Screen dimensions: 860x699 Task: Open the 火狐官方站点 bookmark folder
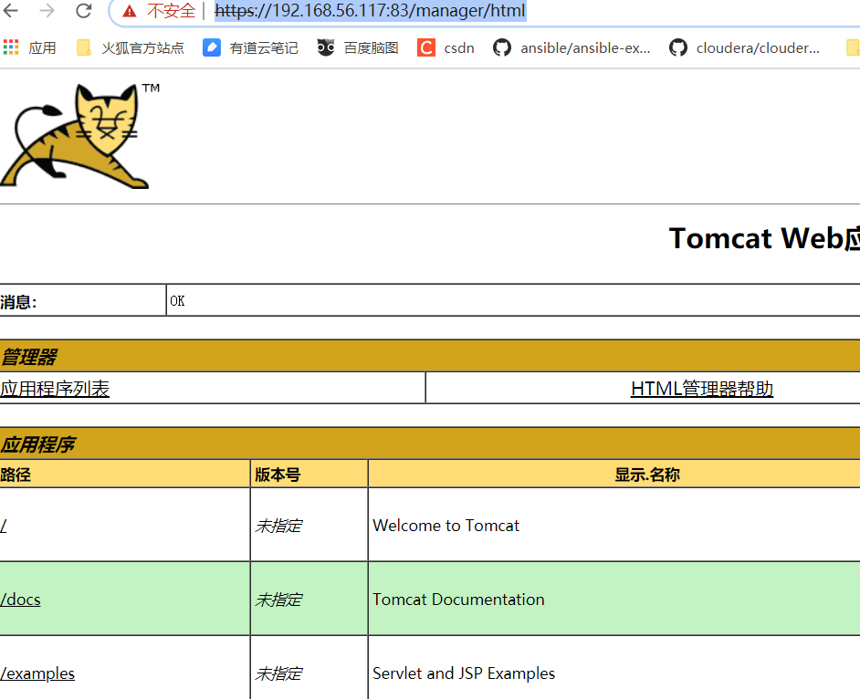tap(130, 48)
